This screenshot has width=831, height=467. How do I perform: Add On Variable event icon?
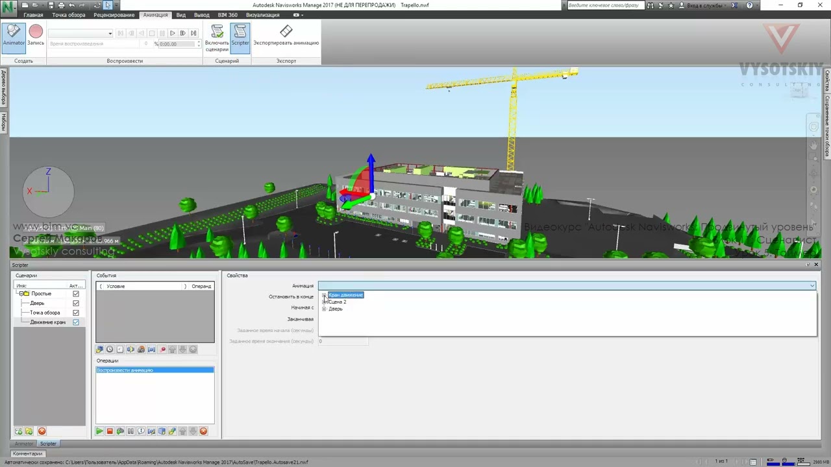(x=151, y=350)
